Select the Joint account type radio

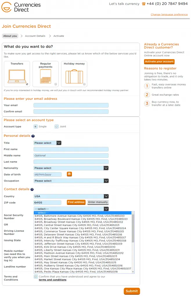click(57, 126)
